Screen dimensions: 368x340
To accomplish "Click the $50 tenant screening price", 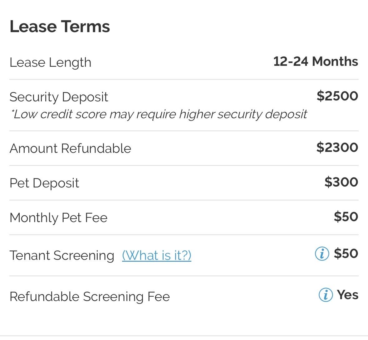I will click(x=346, y=254).
